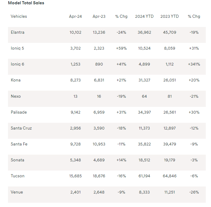Image resolution: width=211 pixels, height=207 pixels.
Task: Select the Ioniq 5 row label
Action: click(17, 48)
